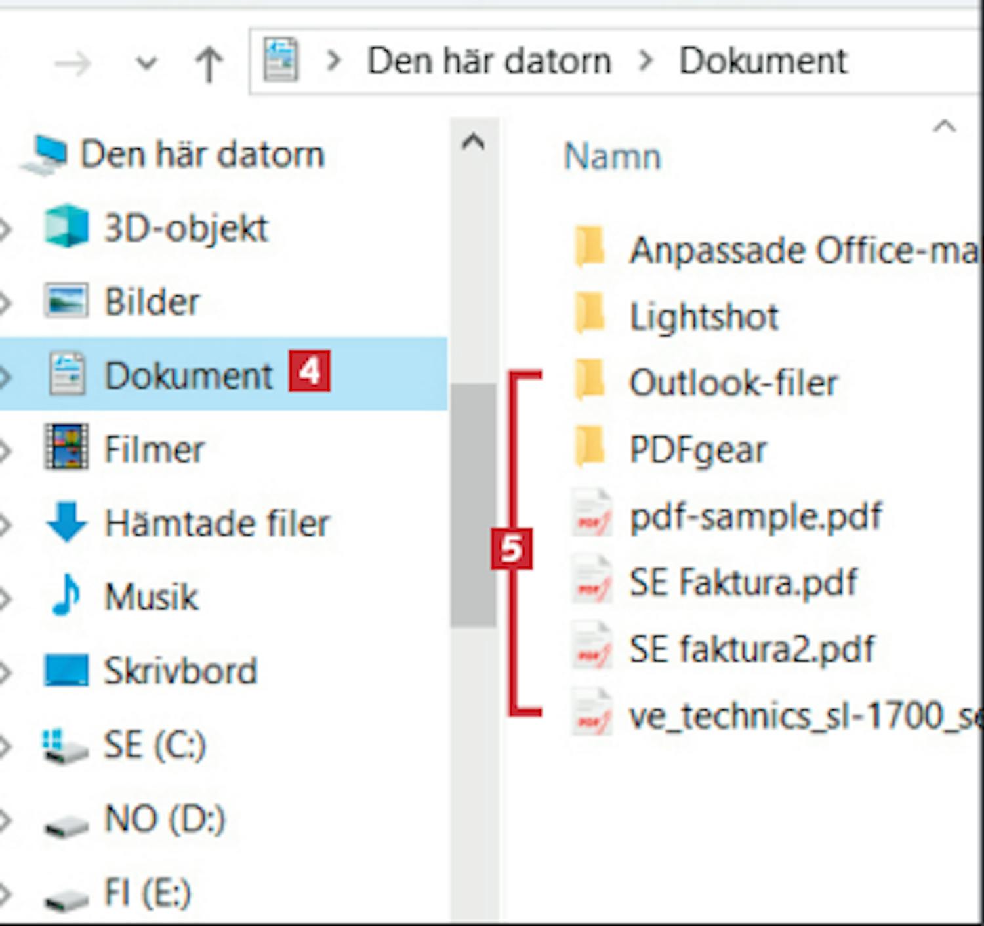Viewport: 984px width, 926px height.
Task: Open the Outlook-filer folder
Action: click(733, 383)
